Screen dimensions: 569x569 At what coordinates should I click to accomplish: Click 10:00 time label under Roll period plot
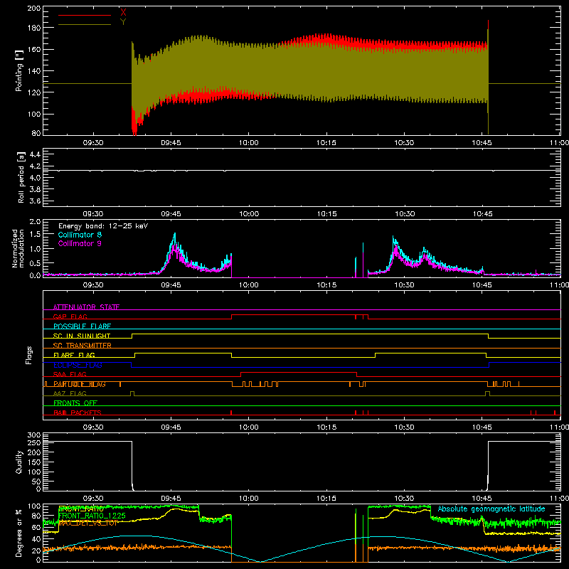click(x=249, y=214)
